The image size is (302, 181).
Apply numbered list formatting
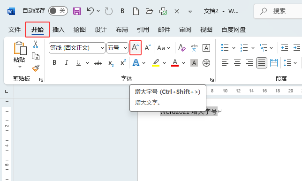tap(244, 47)
